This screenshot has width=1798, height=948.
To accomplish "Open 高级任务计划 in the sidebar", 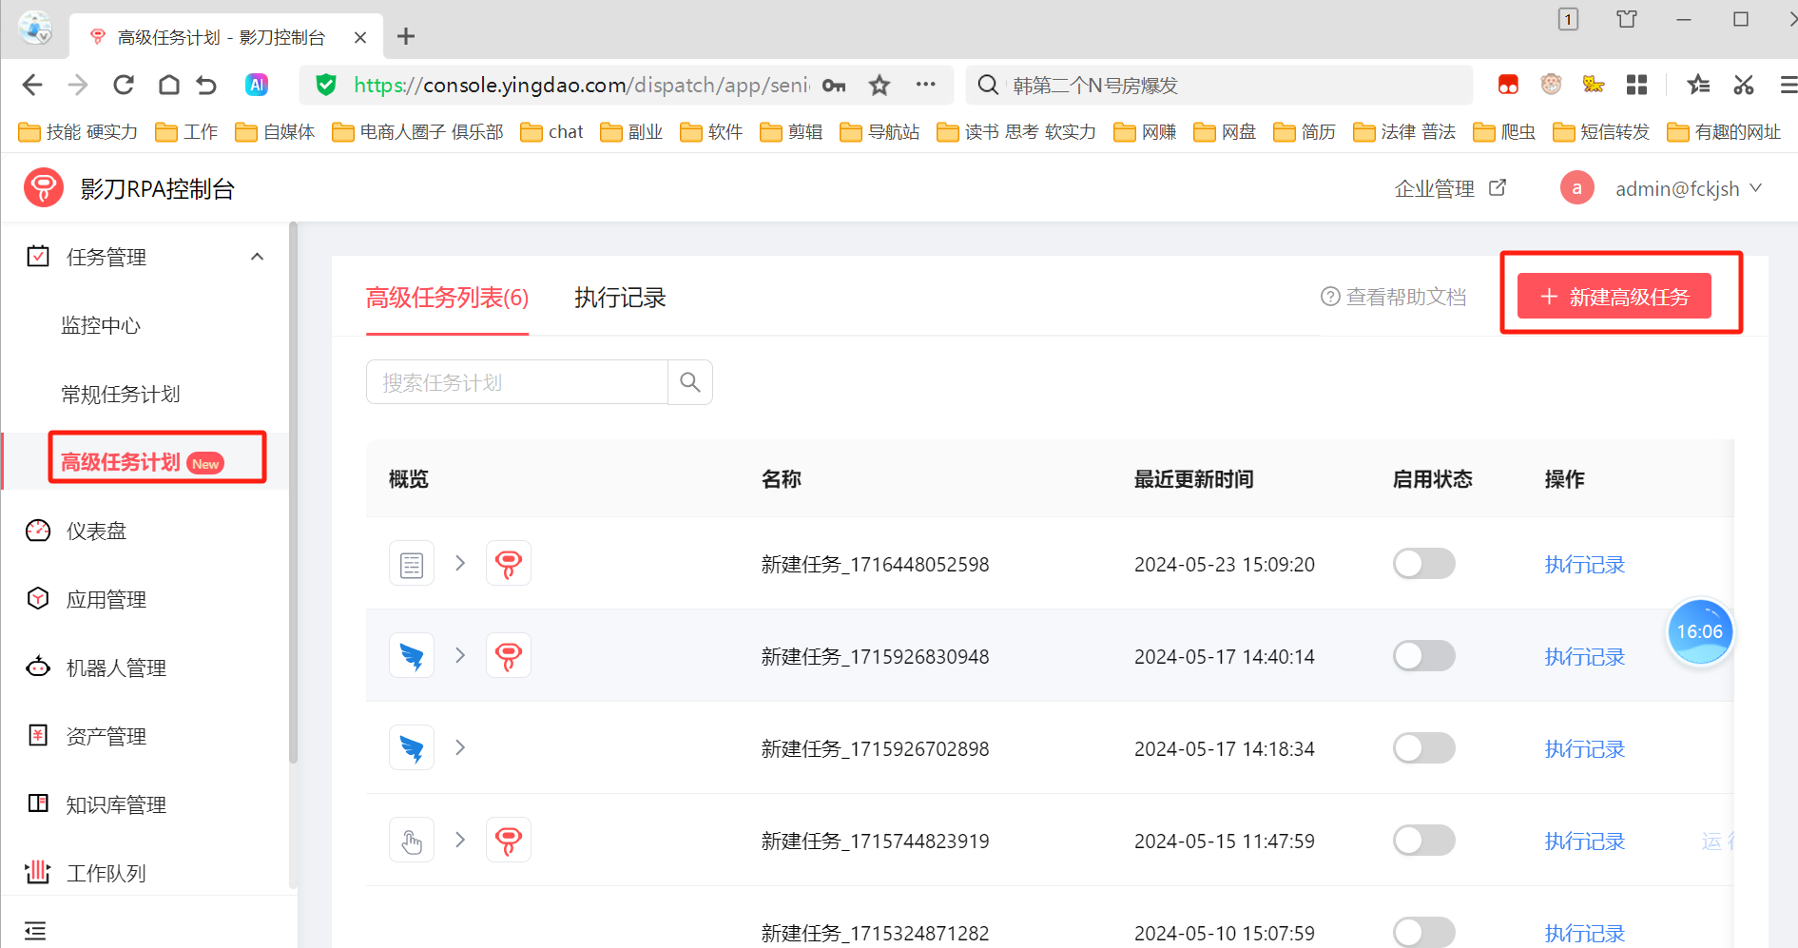I will coord(121,462).
